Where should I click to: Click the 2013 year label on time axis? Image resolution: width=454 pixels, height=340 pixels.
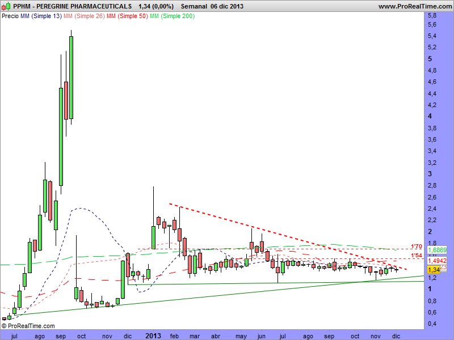153,336
